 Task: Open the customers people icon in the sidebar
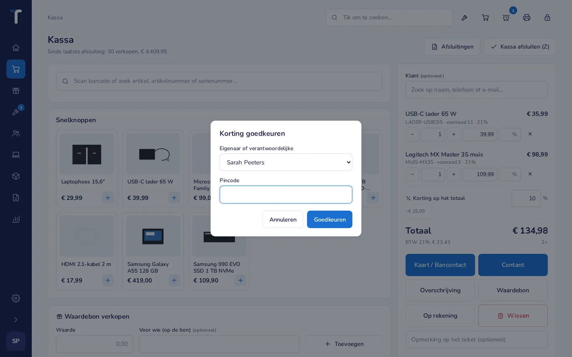click(x=16, y=133)
